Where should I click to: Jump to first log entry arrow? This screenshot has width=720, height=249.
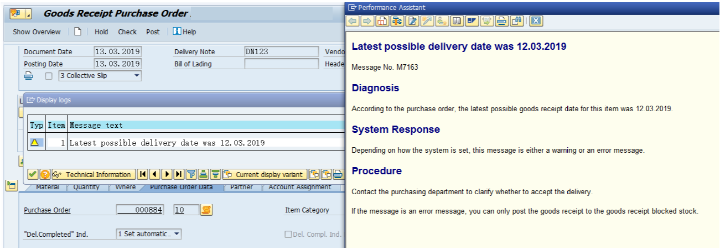[143, 174]
